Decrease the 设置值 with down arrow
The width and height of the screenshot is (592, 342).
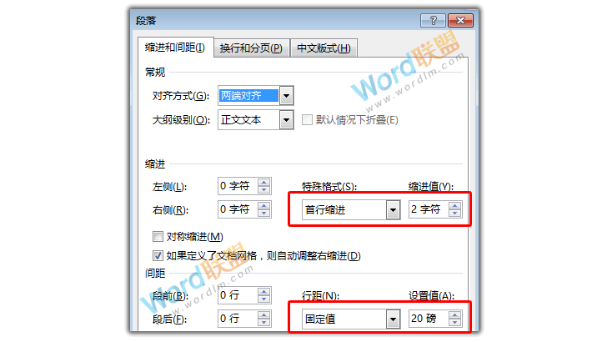pos(455,322)
